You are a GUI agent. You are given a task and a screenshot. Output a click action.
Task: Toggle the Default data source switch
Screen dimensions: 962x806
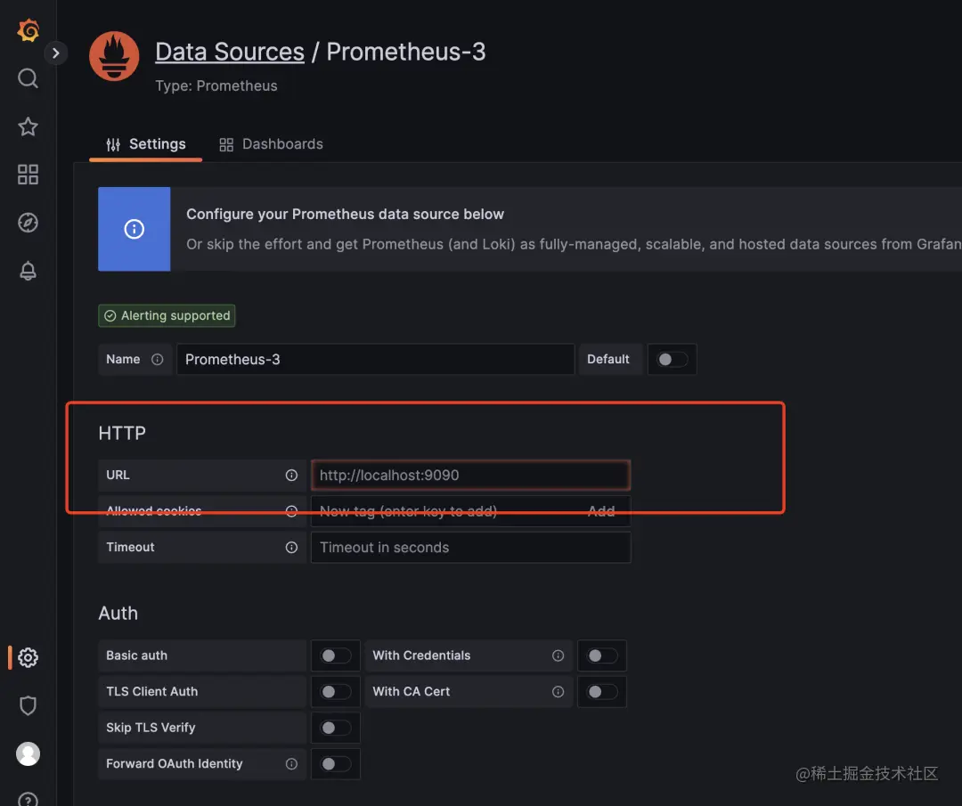(672, 360)
